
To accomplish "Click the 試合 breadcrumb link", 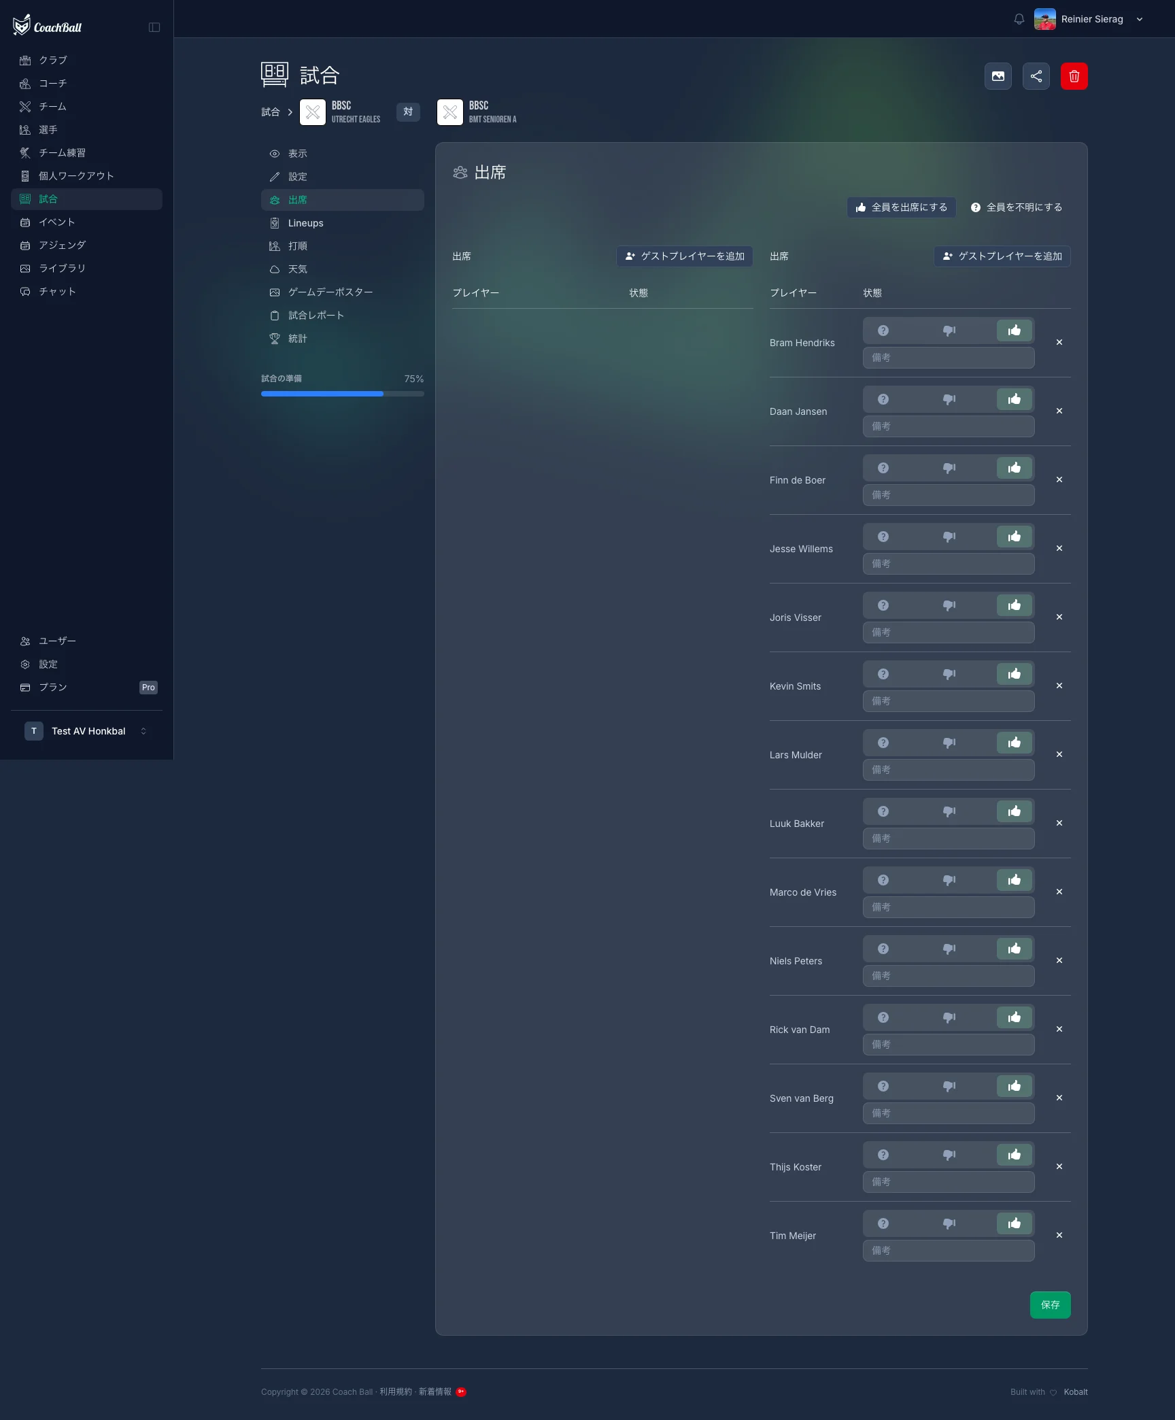I will (x=271, y=112).
